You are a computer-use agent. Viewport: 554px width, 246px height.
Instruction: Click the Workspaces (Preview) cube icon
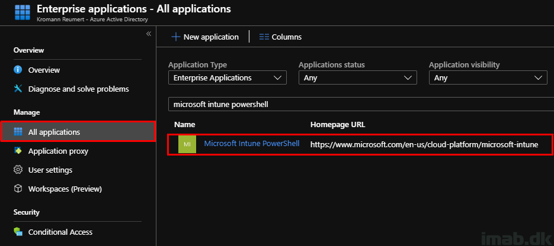18,189
